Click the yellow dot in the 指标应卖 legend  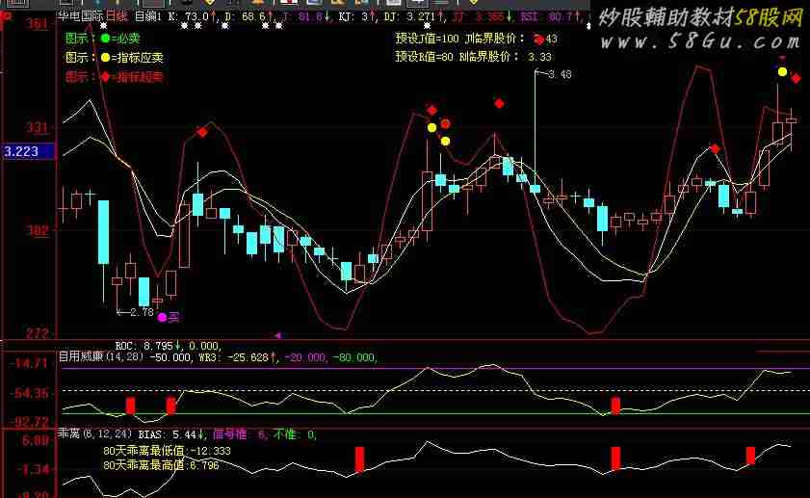105,58
